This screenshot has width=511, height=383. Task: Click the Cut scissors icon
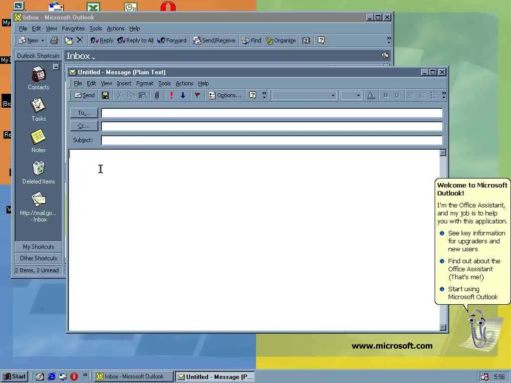point(120,95)
